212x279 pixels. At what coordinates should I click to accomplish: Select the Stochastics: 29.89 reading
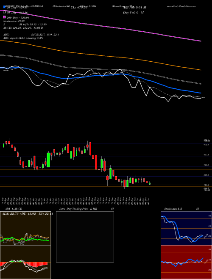14,21
